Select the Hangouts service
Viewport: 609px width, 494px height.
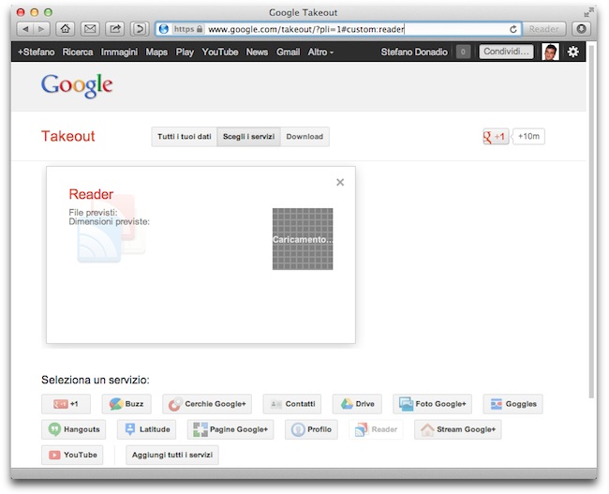coord(73,429)
